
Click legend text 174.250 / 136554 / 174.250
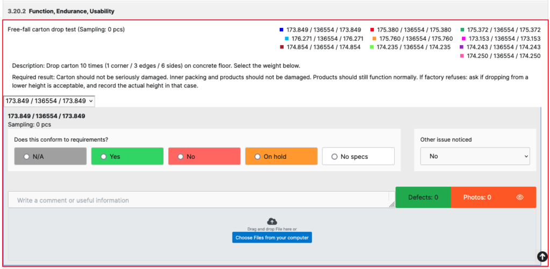[504, 56]
